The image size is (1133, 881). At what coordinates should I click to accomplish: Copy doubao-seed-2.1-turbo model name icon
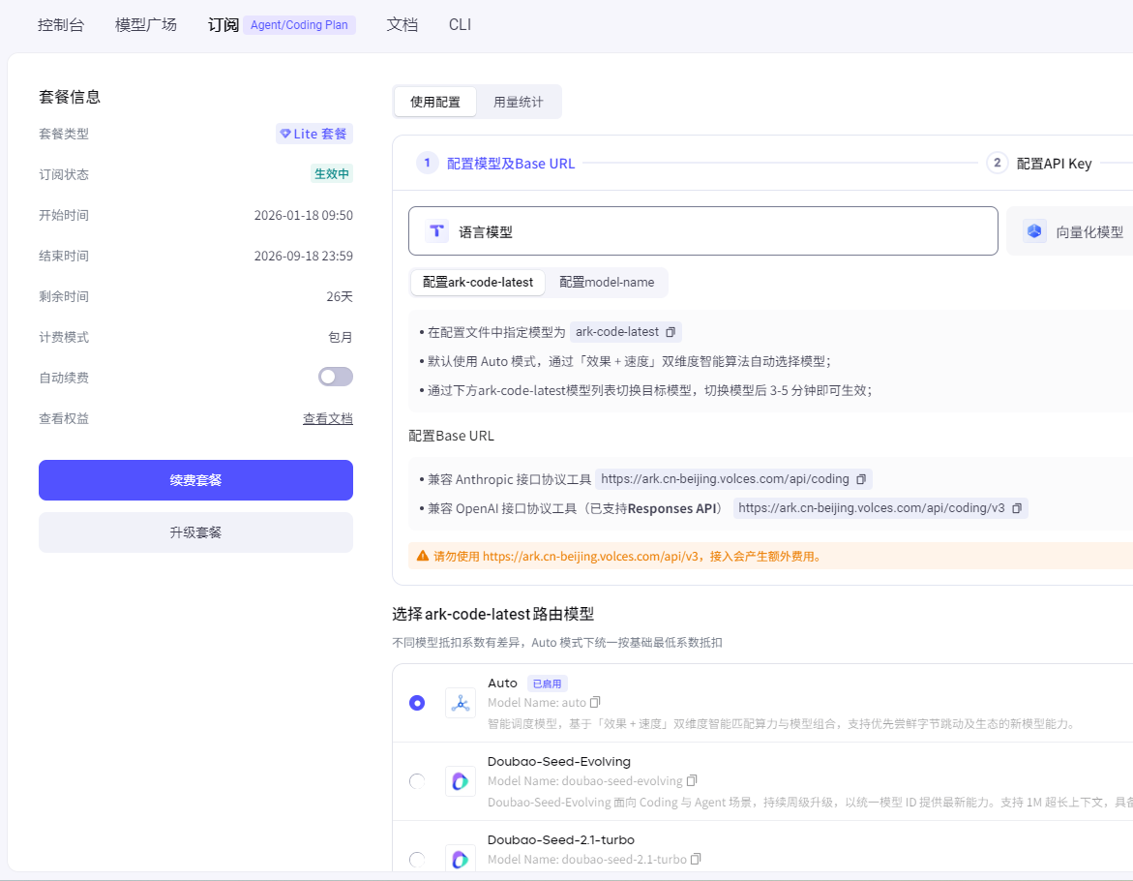(696, 859)
